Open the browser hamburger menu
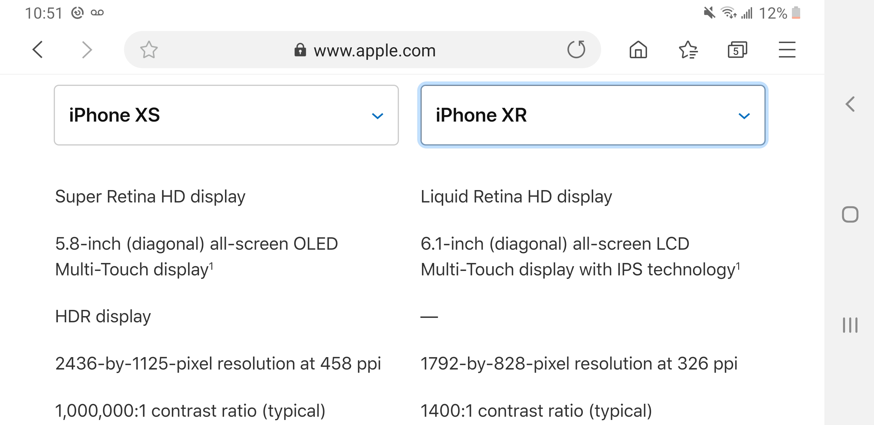Screen dimensions: 874x425 787,50
